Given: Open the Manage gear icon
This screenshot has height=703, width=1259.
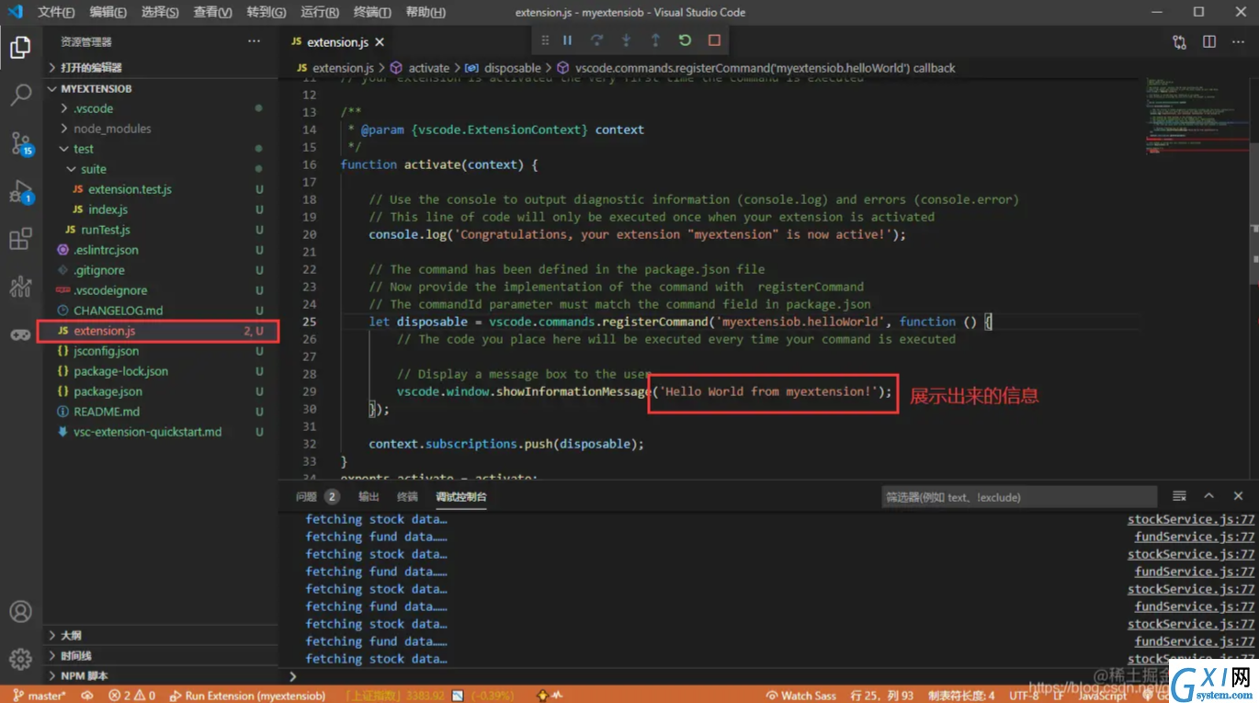Looking at the screenshot, I should pyautogui.click(x=20, y=659).
